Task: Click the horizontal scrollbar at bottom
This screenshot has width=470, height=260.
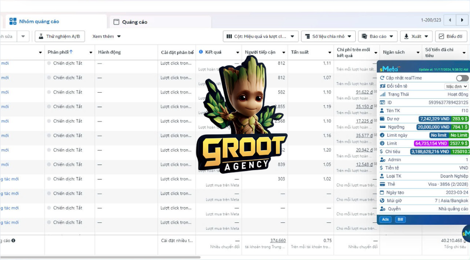Action: [100, 257]
